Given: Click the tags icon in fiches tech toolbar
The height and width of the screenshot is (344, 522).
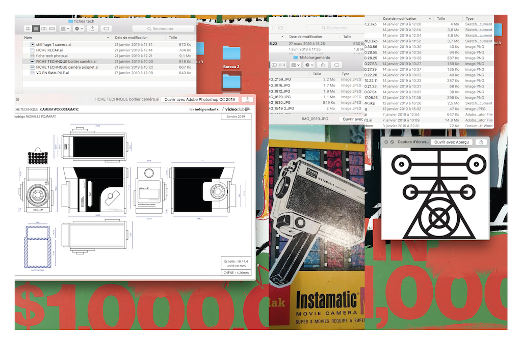Looking at the screenshot, I should coord(106,28).
